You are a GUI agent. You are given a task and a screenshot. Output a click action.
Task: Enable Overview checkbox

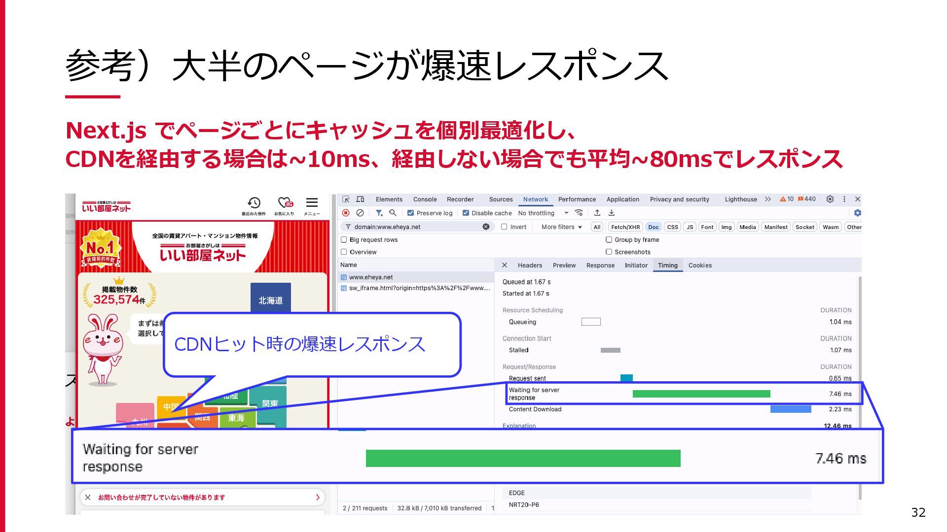[344, 252]
